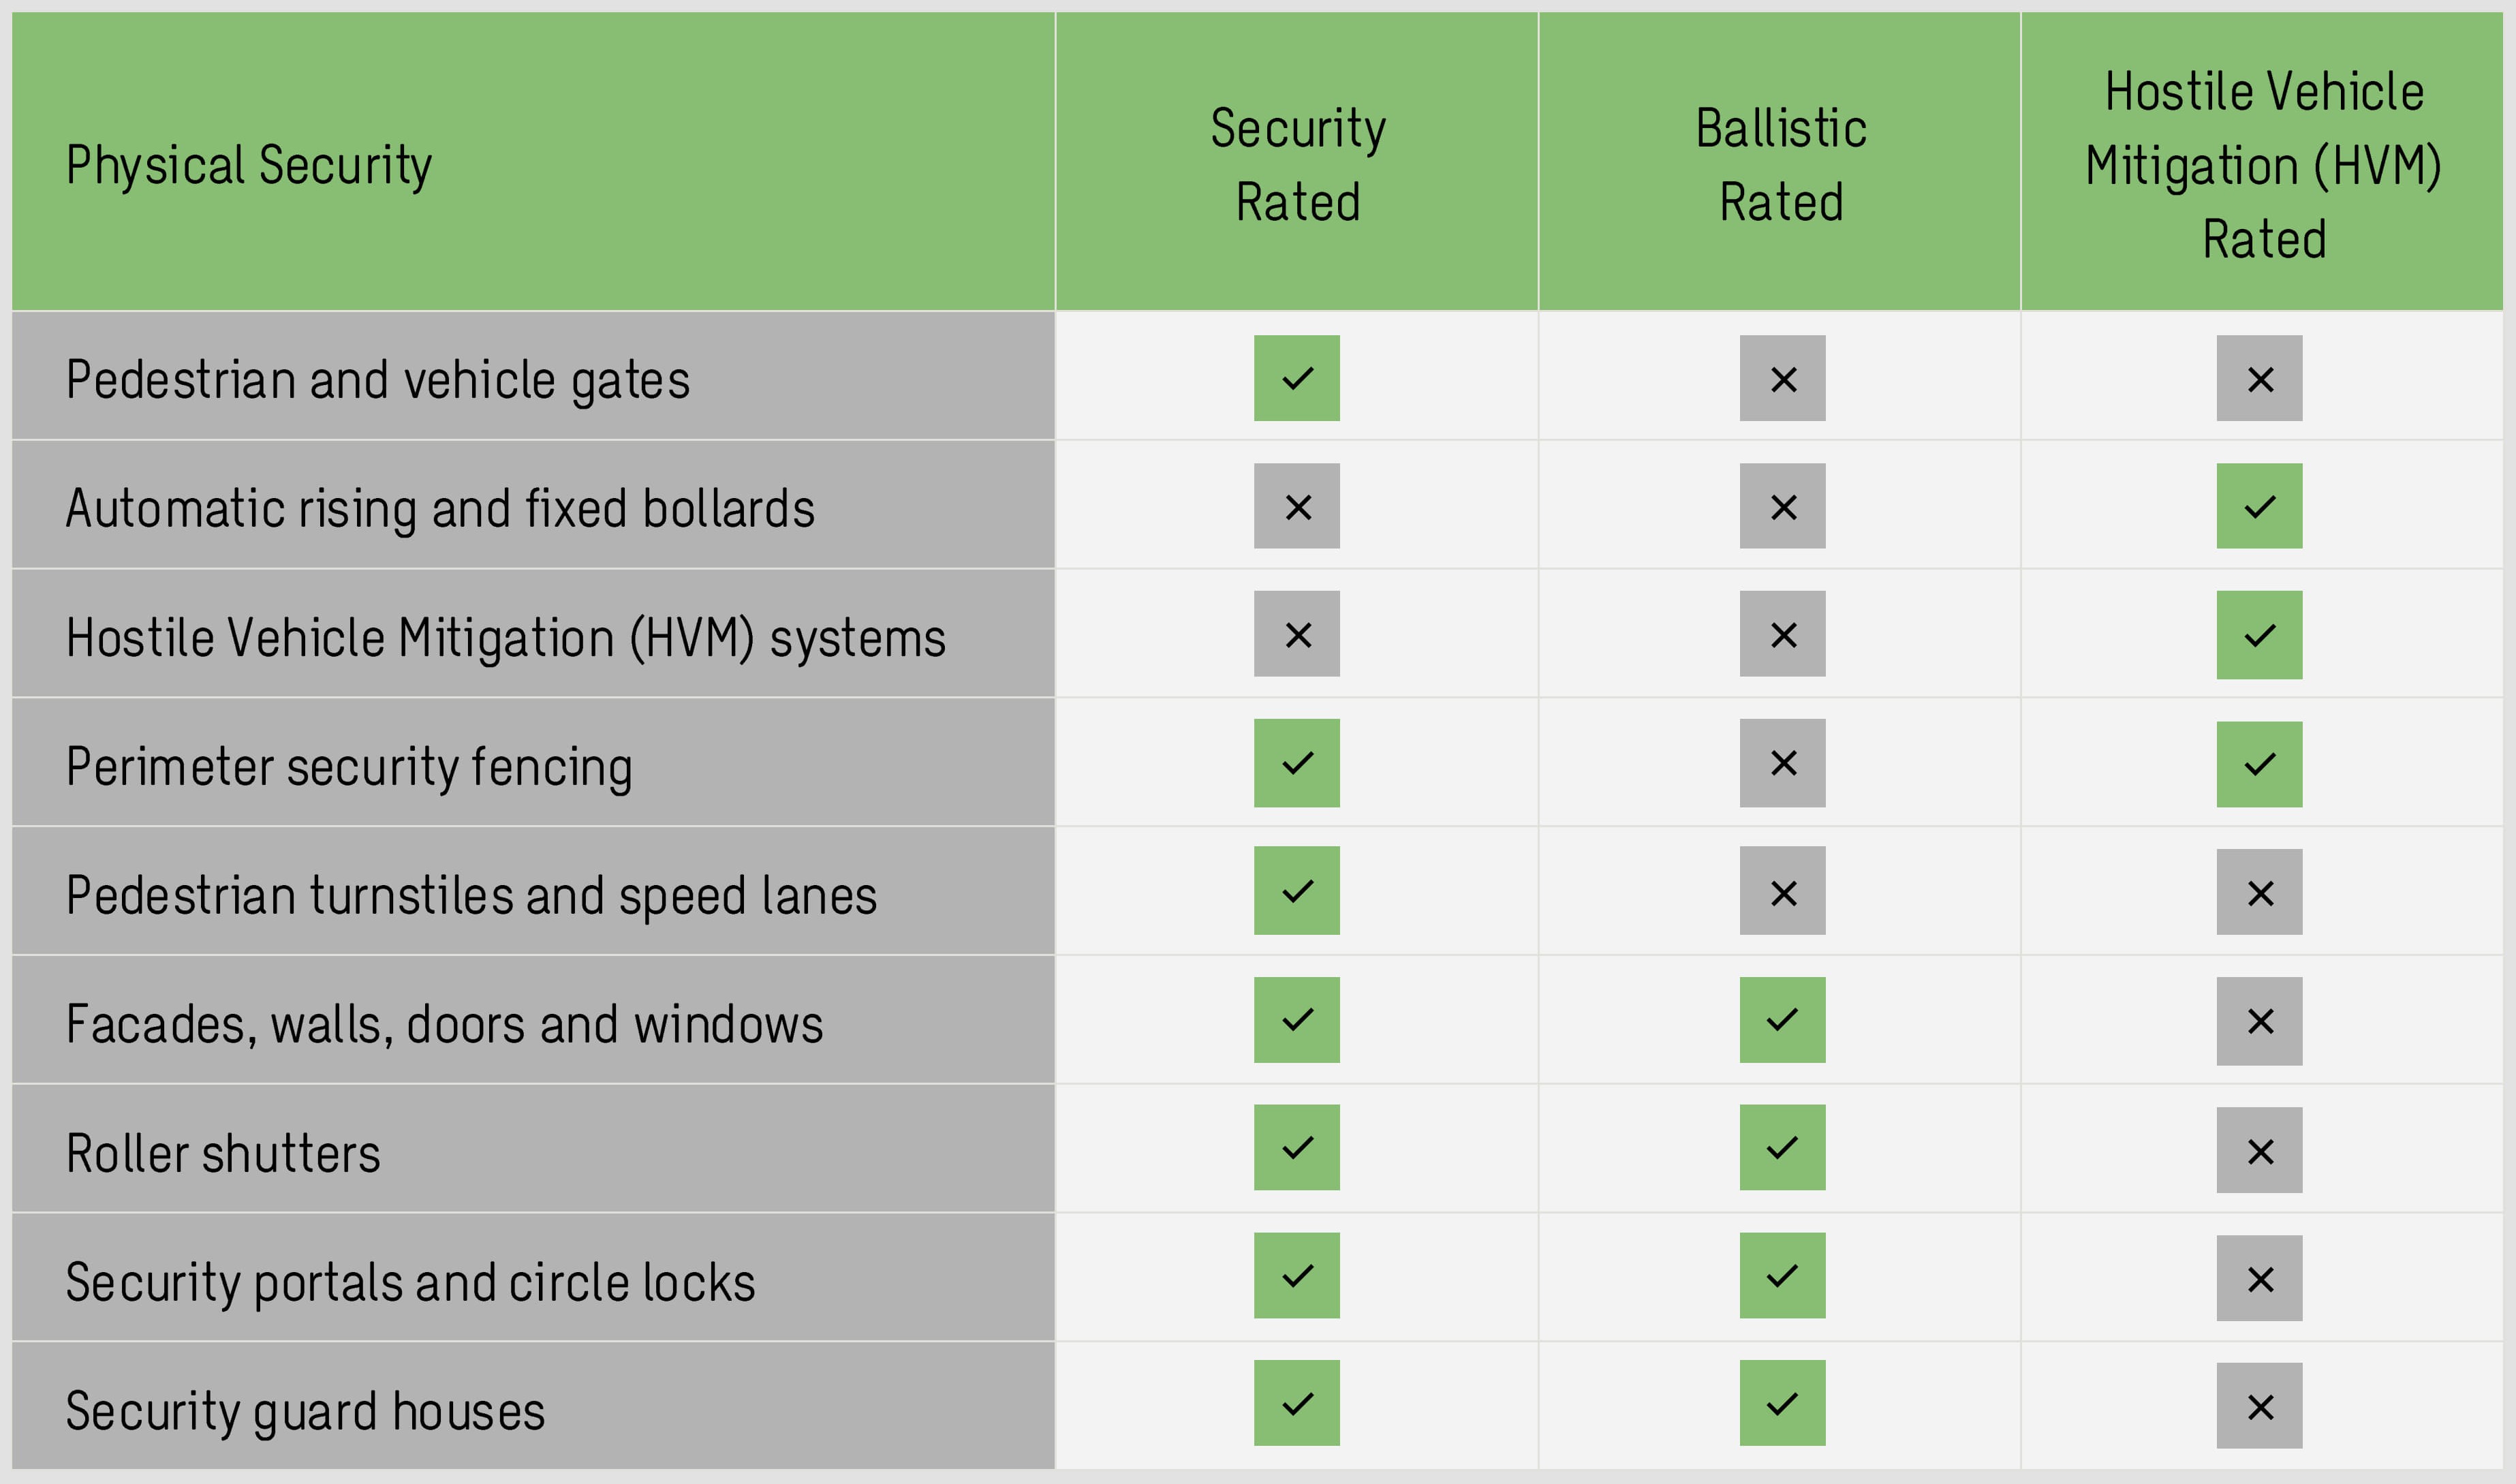Click Ballistic Rated cross for Pedestrian and vehicle gates
This screenshot has height=1484, width=2516.
[x=1782, y=378]
